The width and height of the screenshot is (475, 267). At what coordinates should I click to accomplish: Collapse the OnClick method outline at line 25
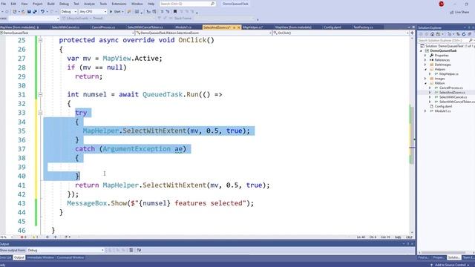point(40,40)
